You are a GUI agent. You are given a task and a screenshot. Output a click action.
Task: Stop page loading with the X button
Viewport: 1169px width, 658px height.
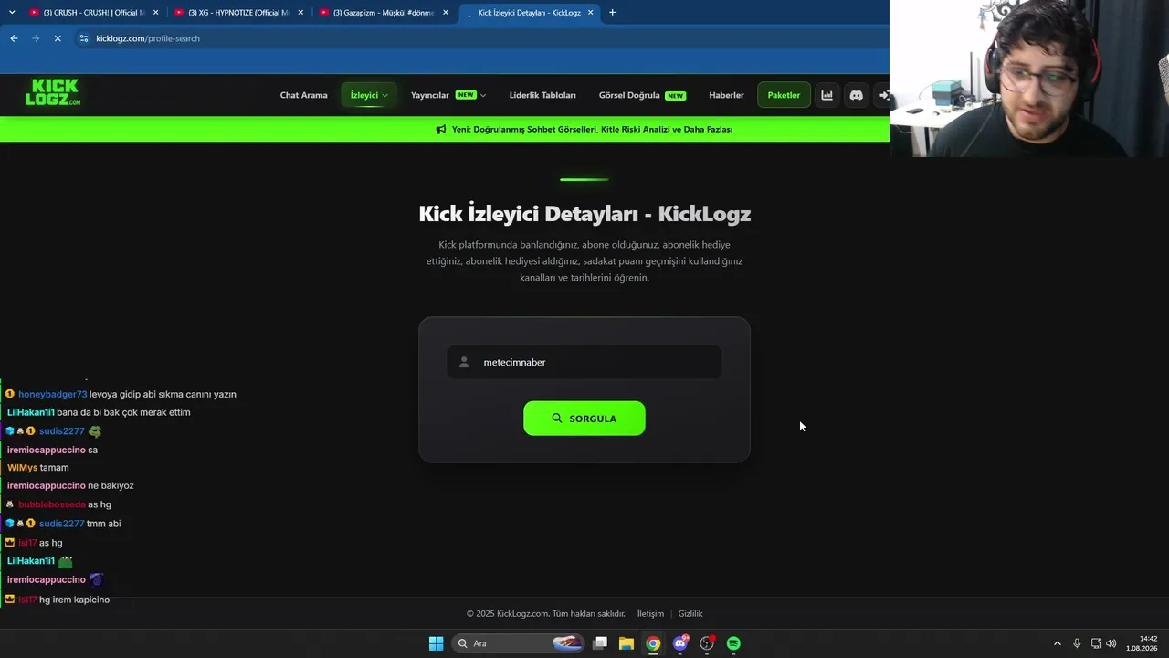click(57, 38)
